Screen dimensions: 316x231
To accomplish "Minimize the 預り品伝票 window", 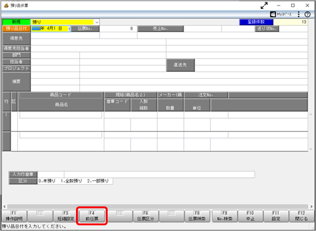I will (279, 6).
